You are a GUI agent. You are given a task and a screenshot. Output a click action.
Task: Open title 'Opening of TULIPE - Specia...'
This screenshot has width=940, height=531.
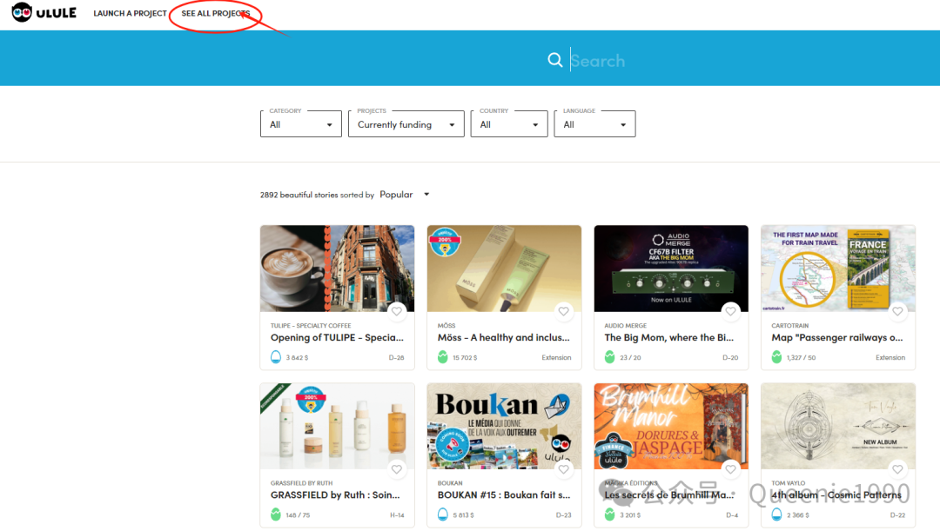click(337, 338)
